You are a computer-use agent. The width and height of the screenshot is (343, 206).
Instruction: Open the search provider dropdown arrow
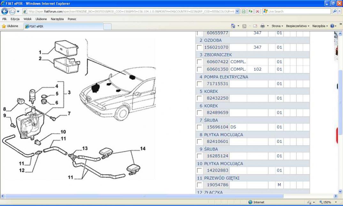click(x=340, y=11)
